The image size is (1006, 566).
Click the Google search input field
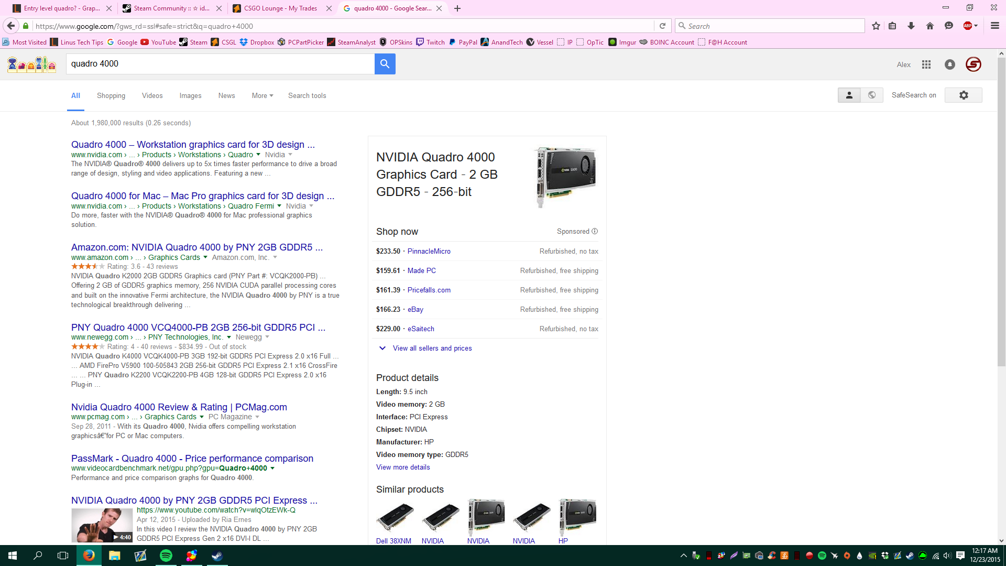220,64
